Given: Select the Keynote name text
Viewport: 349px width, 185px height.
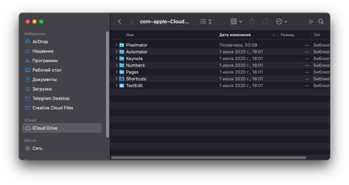Looking at the screenshot, I should pyautogui.click(x=134, y=59).
